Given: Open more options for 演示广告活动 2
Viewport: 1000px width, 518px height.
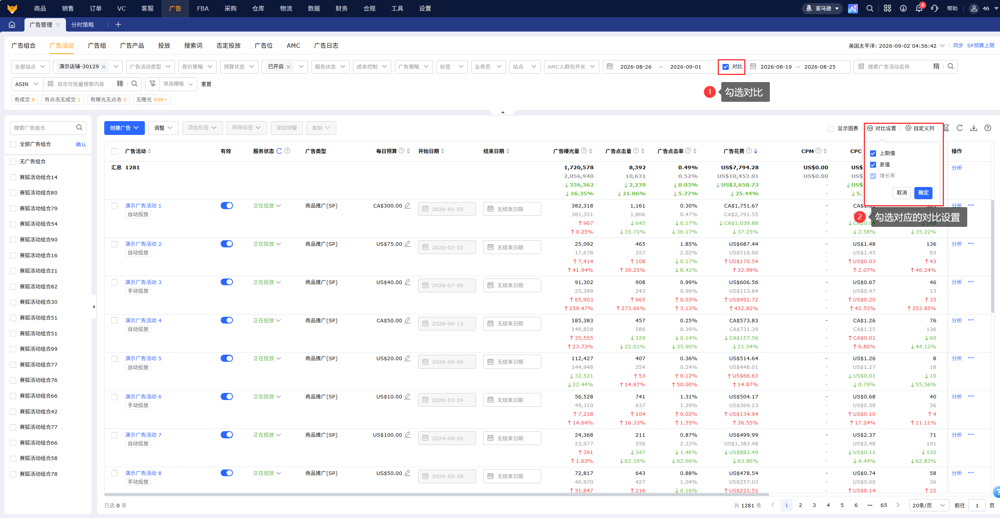Looking at the screenshot, I should tap(971, 243).
